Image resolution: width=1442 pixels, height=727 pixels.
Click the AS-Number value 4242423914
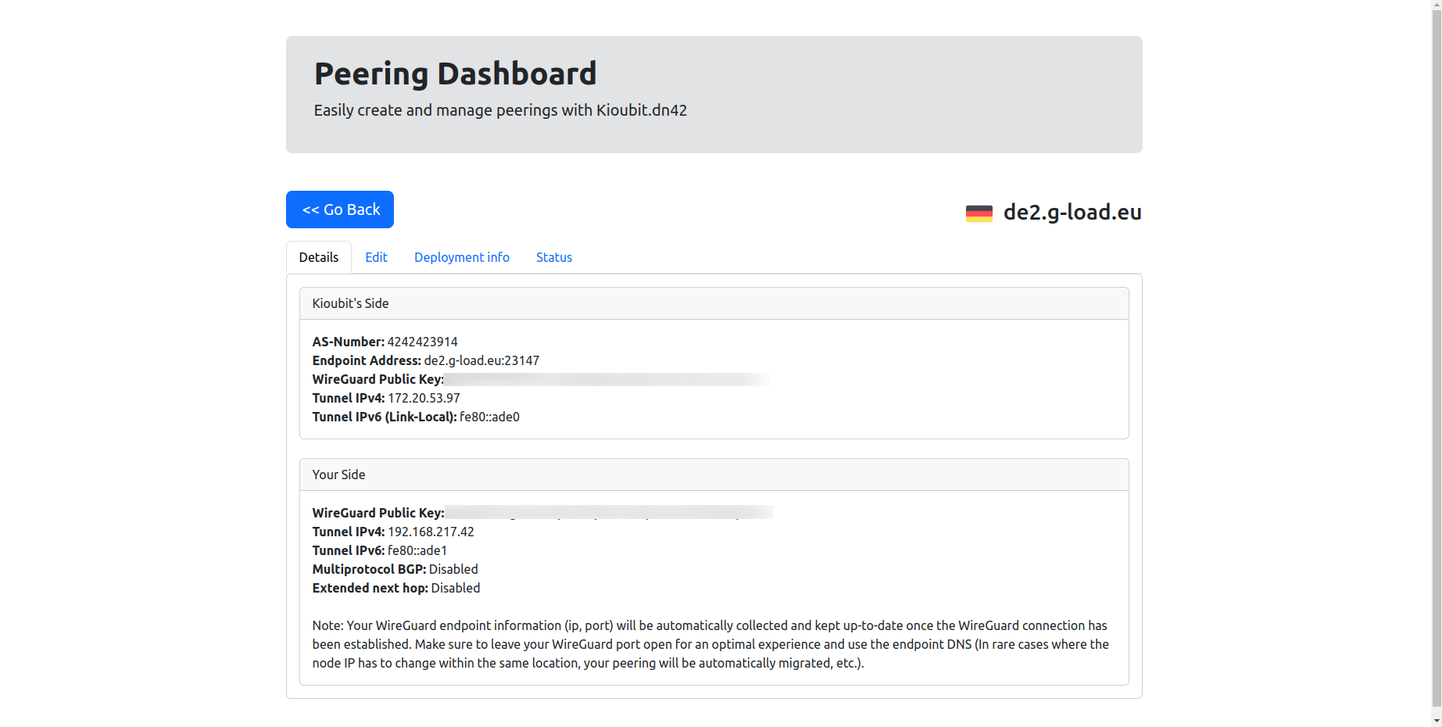click(422, 342)
